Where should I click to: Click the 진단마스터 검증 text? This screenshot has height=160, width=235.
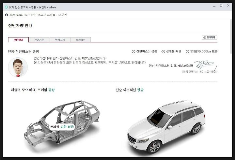[x=147, y=51]
